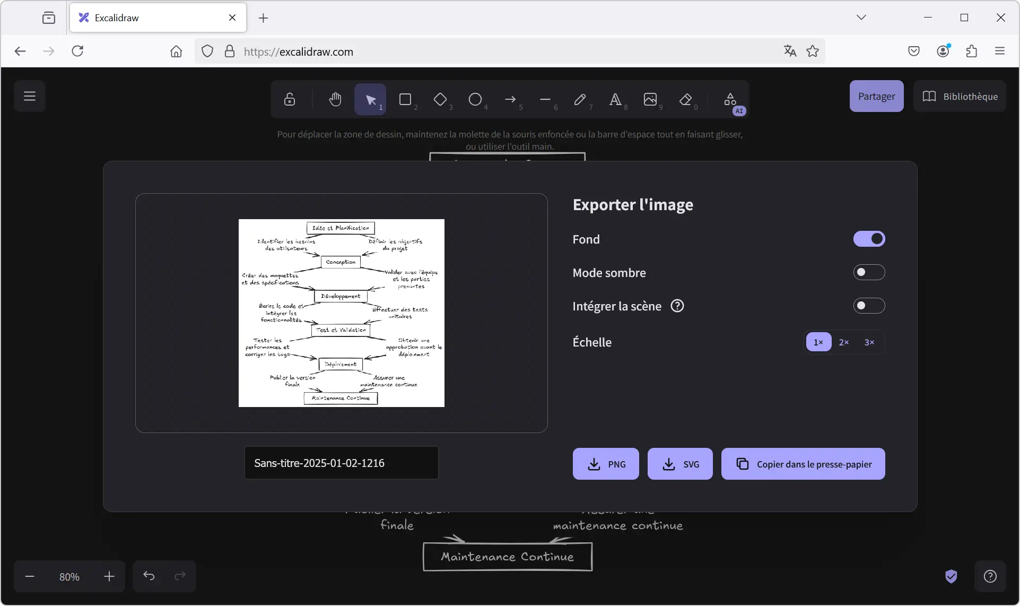Select the Pencil draw tool

(x=580, y=99)
